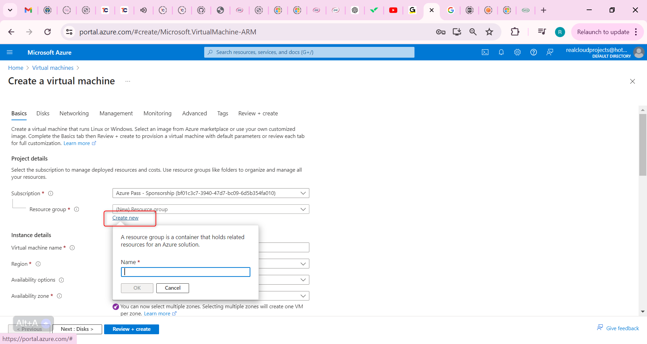The width and height of the screenshot is (647, 344).
Task: Bookmark this page with the star icon
Action: 489,32
